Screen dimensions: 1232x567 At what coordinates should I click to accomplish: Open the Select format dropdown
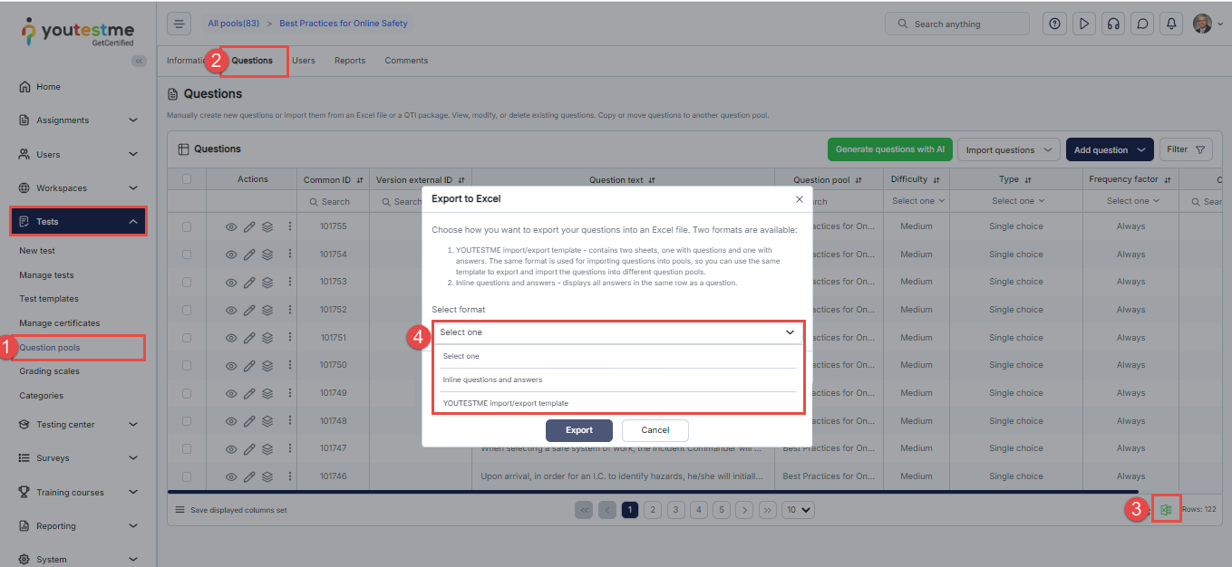coord(617,332)
